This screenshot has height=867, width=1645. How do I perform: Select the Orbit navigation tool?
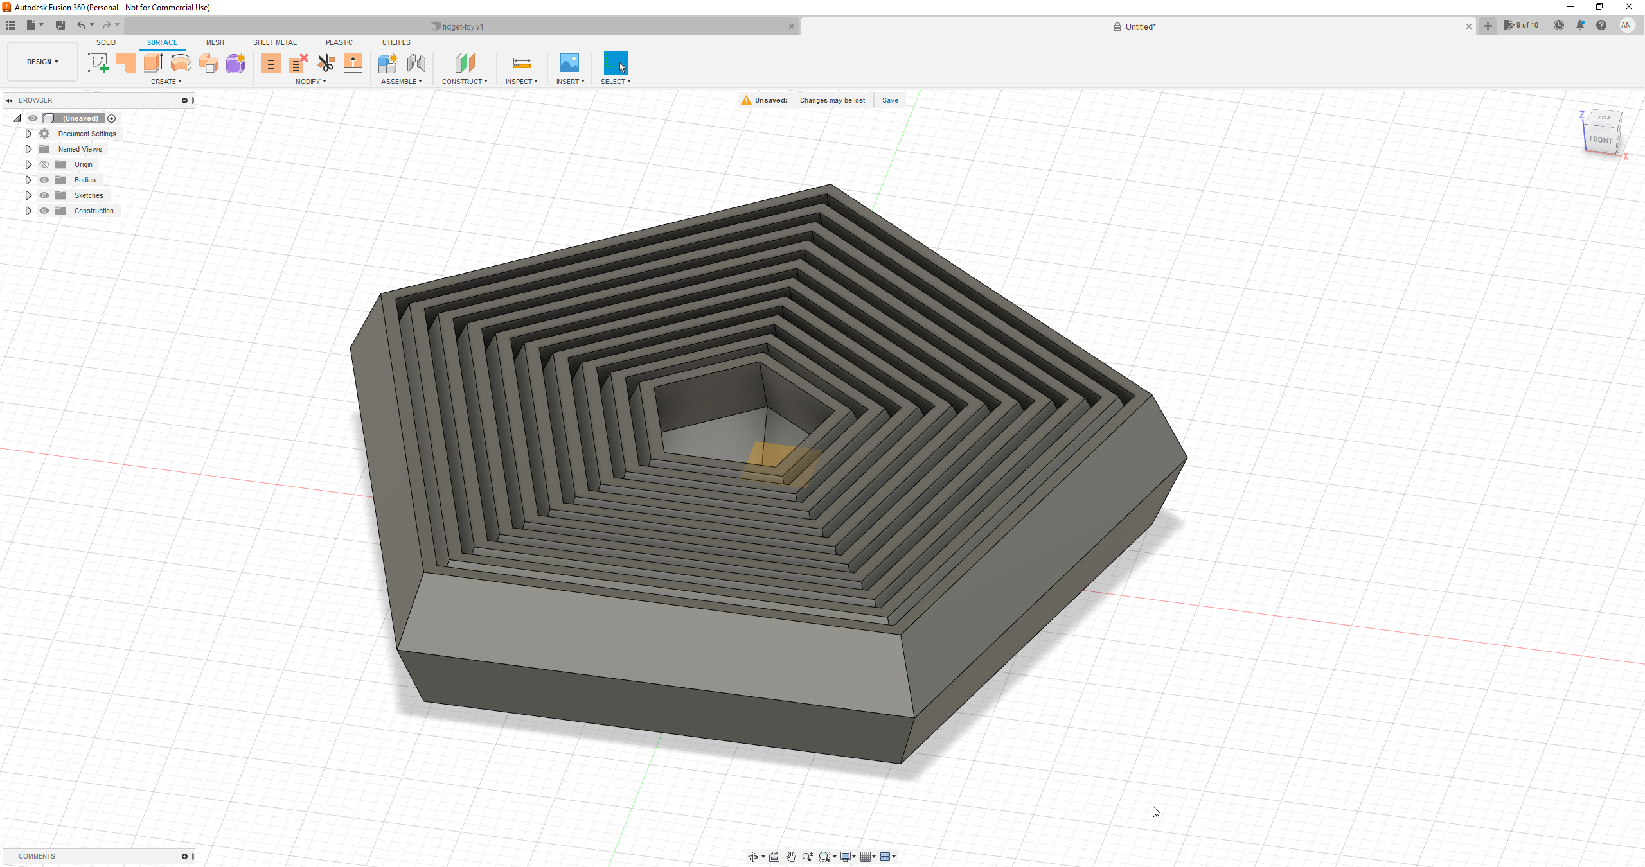(752, 857)
